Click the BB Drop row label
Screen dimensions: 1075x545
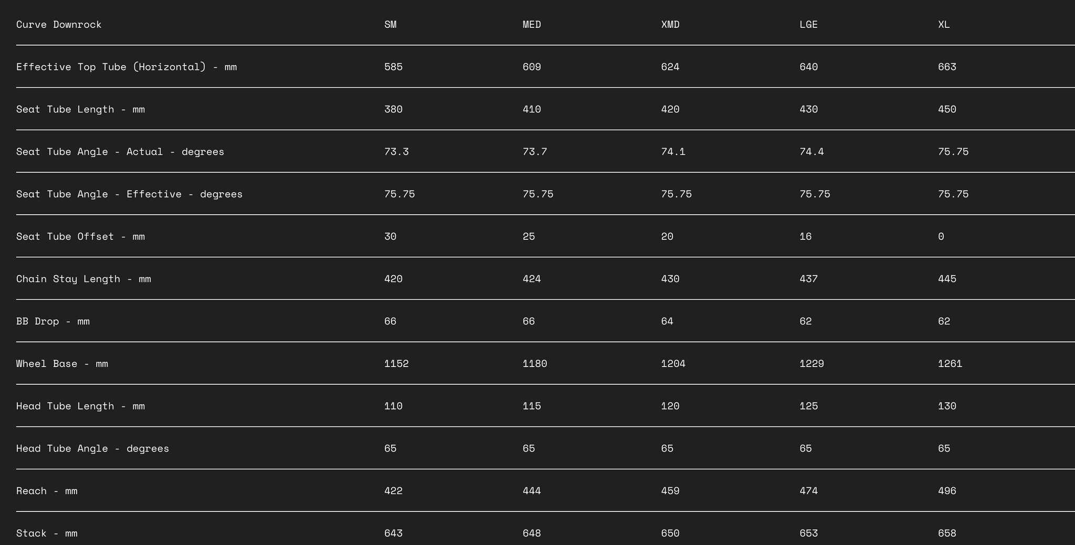[x=53, y=321]
